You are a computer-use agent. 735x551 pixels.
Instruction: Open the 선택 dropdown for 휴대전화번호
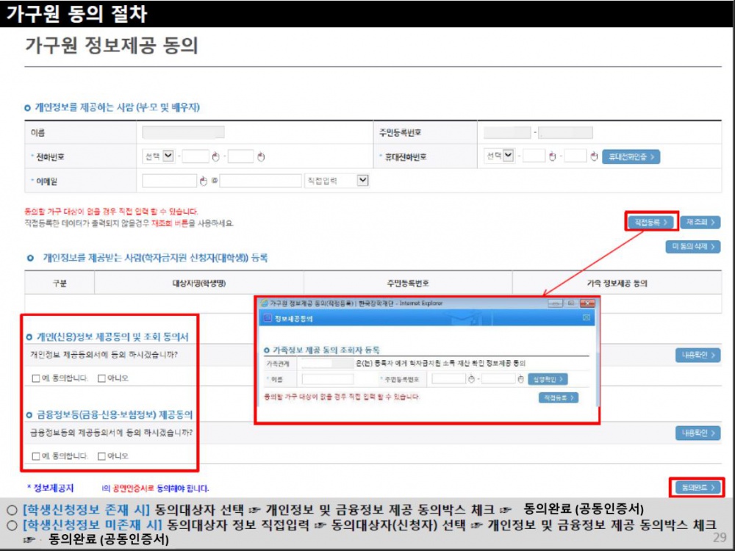point(508,154)
